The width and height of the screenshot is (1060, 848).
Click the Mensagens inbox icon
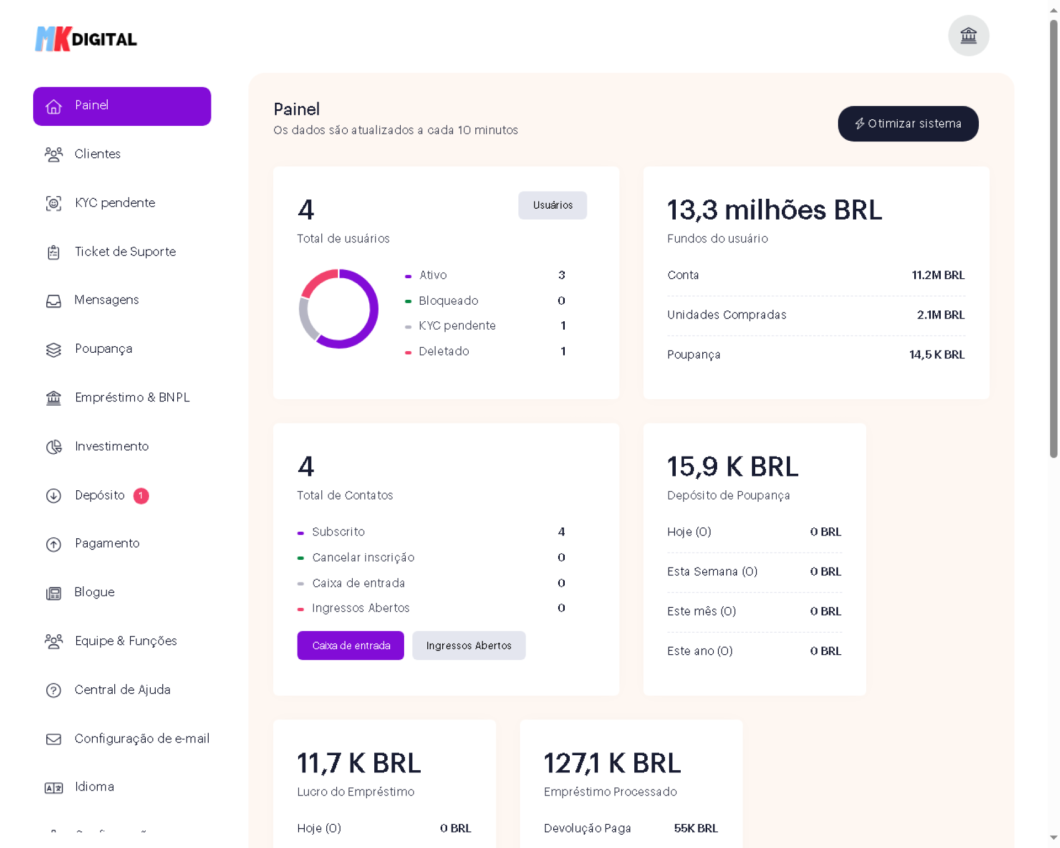54,301
